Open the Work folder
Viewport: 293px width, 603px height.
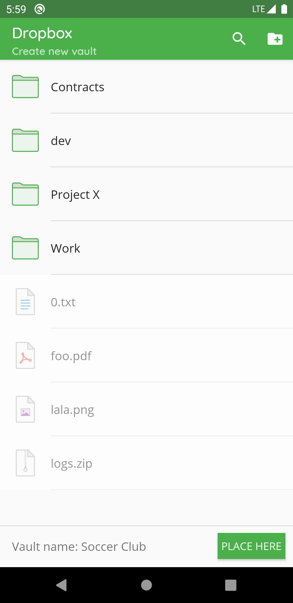coord(146,248)
